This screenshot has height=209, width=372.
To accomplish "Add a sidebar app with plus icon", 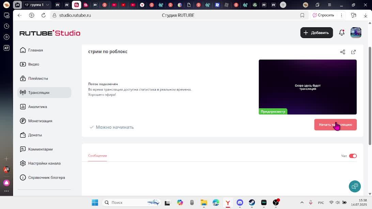I will (x=6, y=159).
